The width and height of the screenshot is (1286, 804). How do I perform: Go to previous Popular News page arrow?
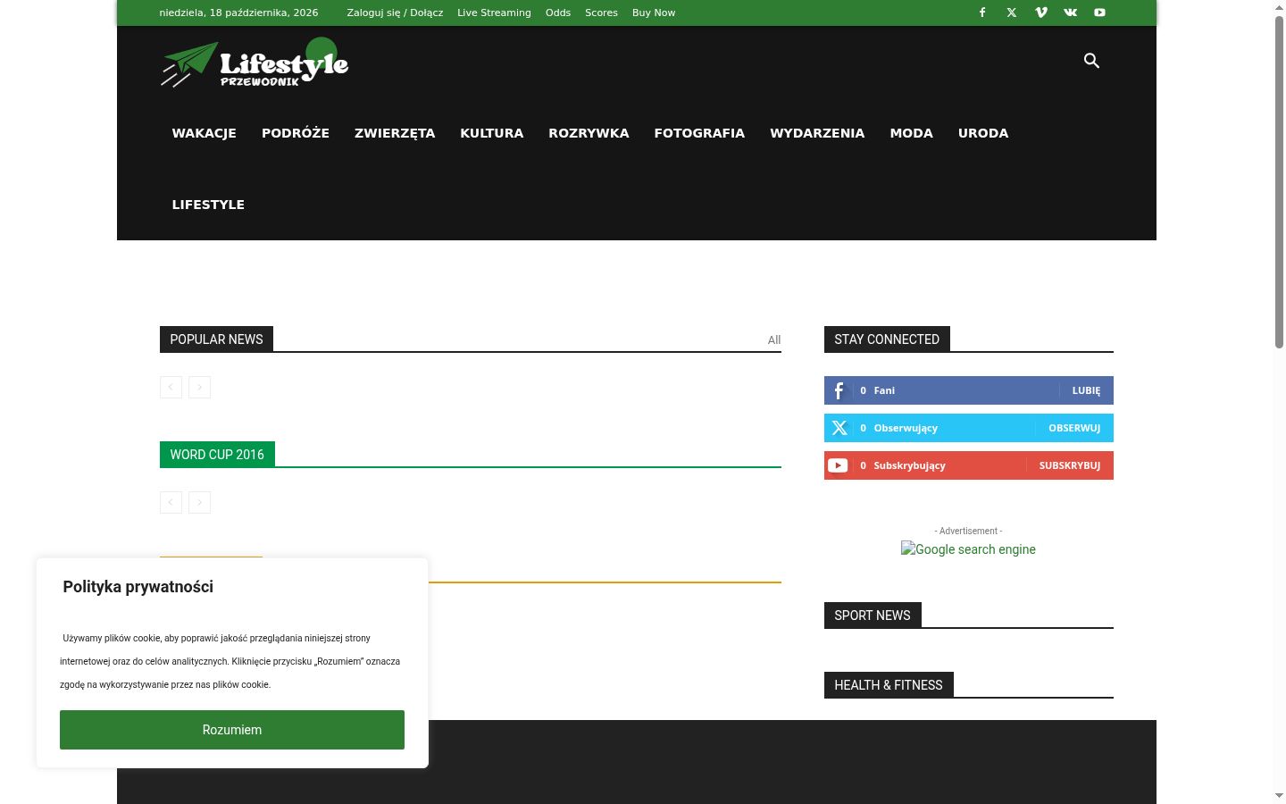click(171, 387)
